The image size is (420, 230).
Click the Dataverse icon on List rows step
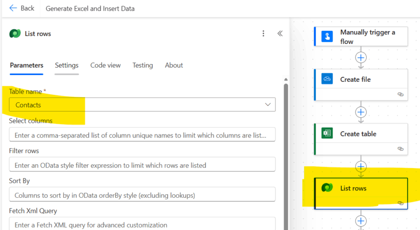(x=327, y=188)
